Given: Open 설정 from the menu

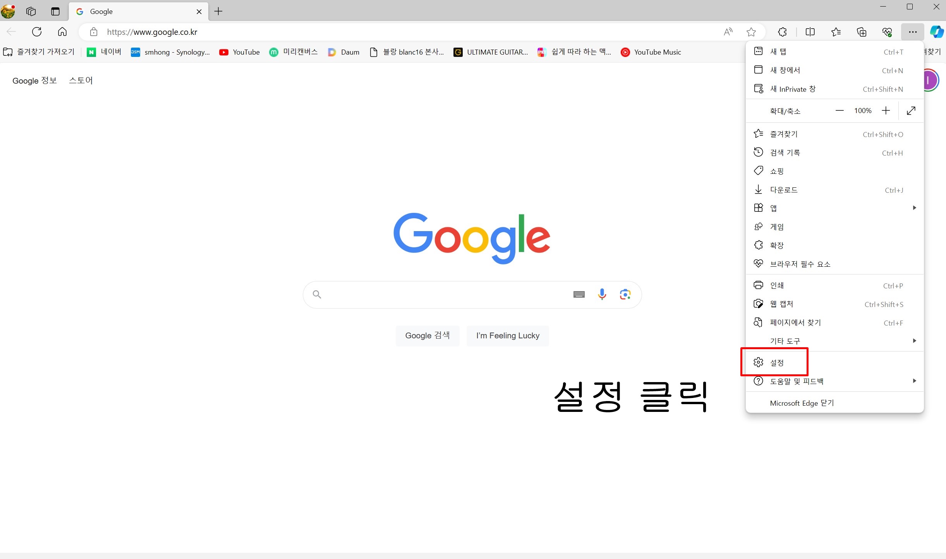Looking at the screenshot, I should tap(834, 362).
